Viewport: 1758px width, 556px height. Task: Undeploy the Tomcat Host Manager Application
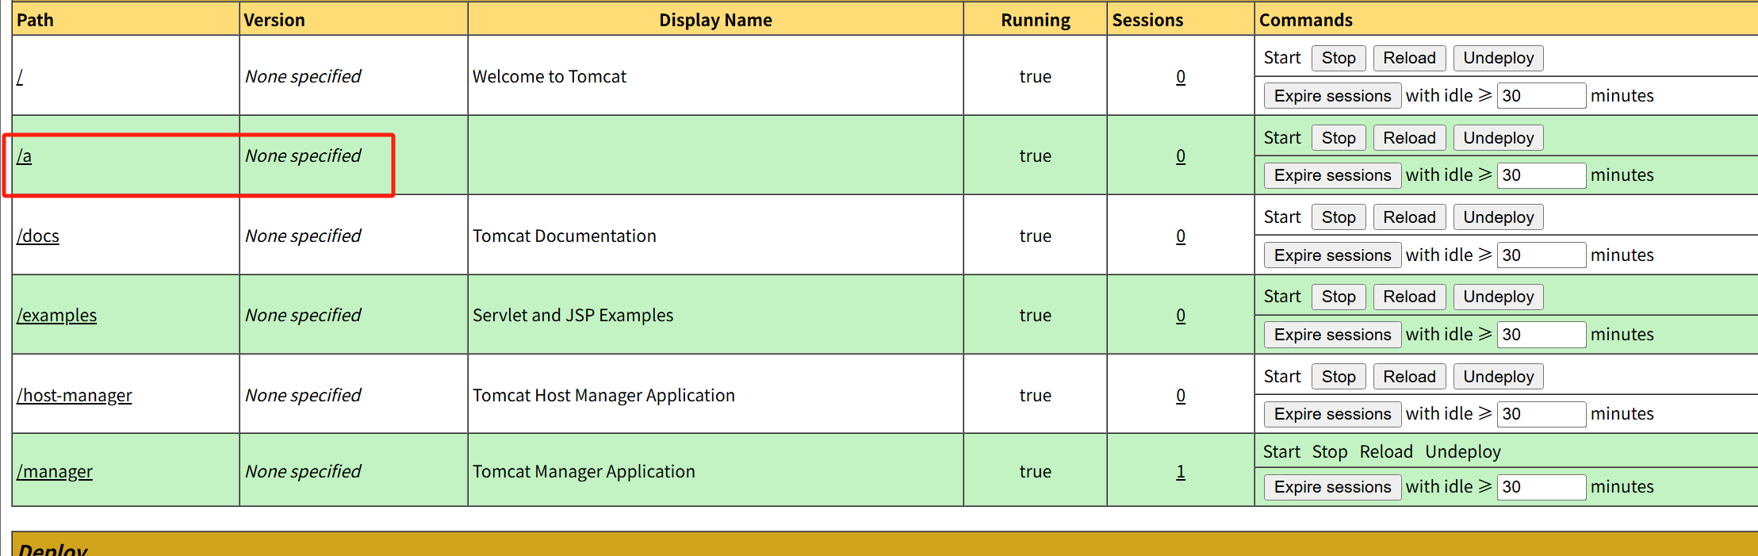pos(1498,377)
